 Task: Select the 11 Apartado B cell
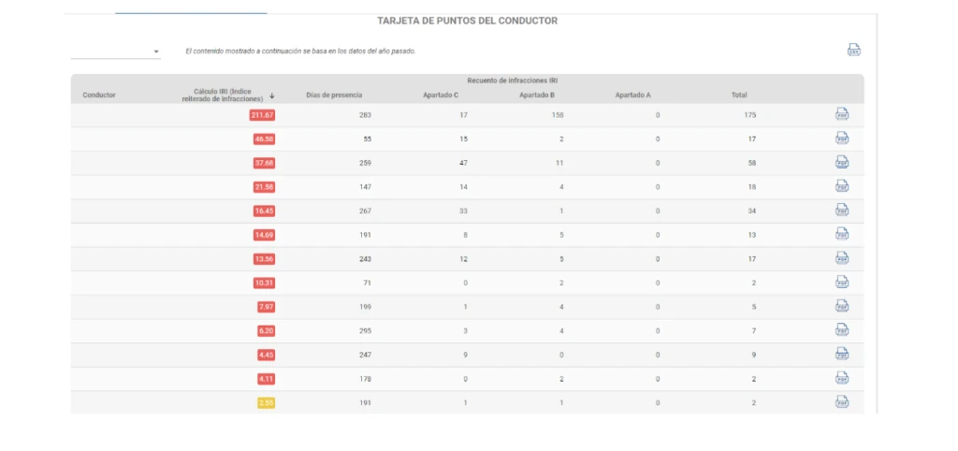(559, 163)
